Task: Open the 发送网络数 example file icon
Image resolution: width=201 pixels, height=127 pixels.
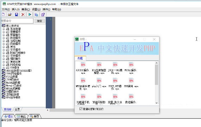Action: pyautogui.click(x=99, y=96)
